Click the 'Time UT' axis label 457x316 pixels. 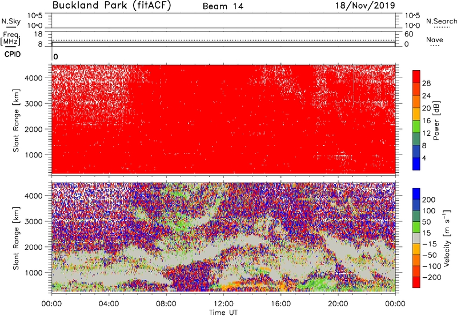(223, 313)
